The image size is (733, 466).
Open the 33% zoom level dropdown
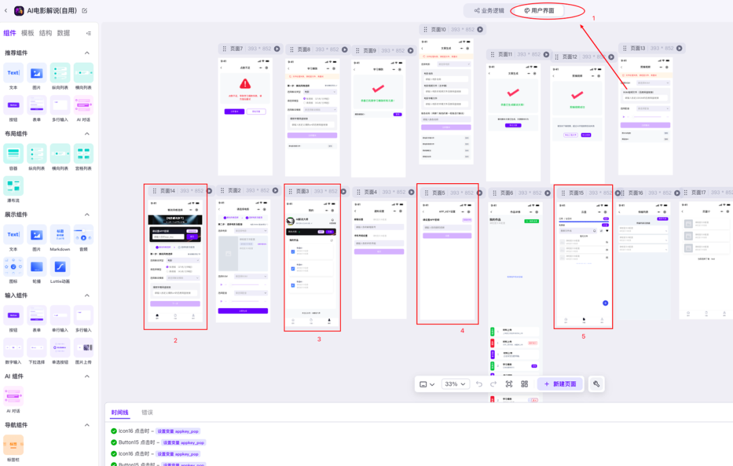pyautogui.click(x=455, y=384)
